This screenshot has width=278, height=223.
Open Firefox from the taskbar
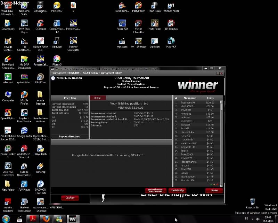(x=47, y=219)
